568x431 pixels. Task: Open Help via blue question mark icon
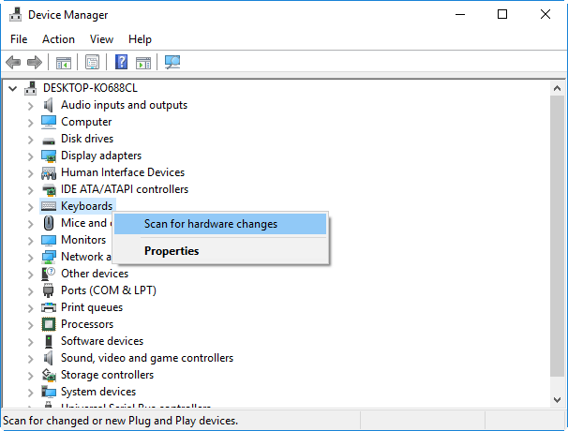pos(121,63)
